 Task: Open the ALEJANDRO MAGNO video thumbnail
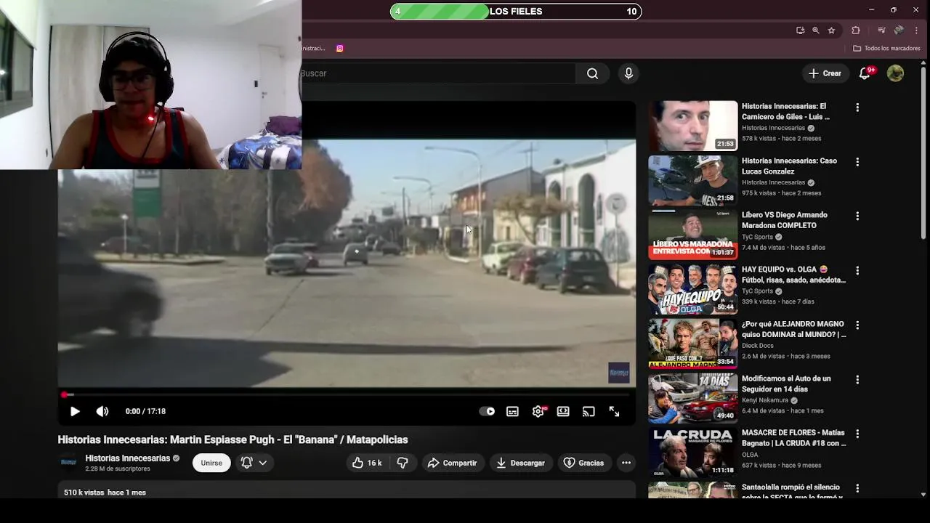click(692, 344)
